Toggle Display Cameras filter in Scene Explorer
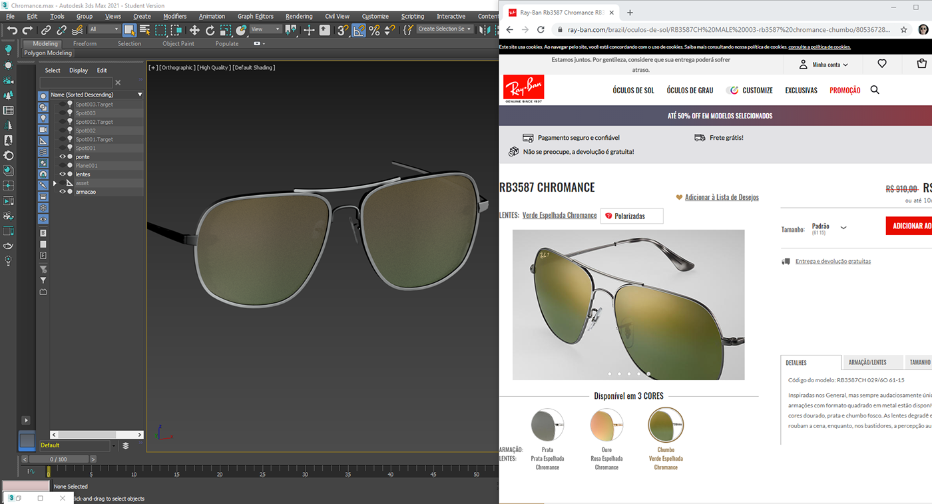The image size is (932, 504). (43, 130)
